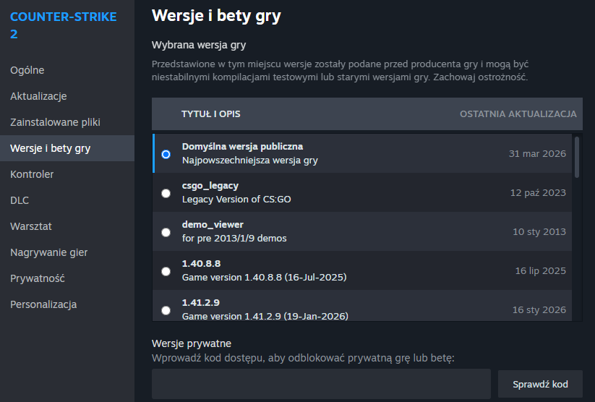Screen dimensions: 595x402
Task: Open Kontroler settings
Action: (32, 174)
